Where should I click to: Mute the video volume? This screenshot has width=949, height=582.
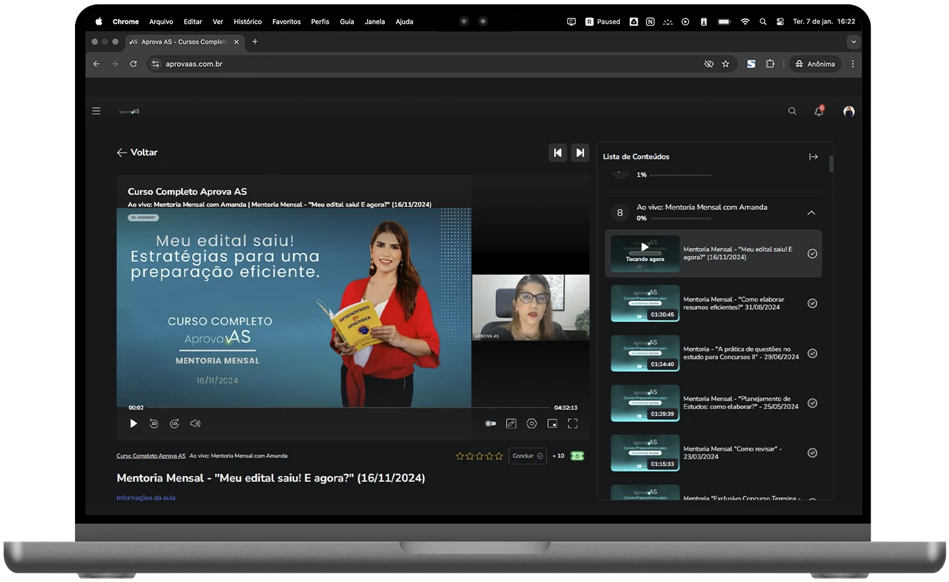(x=195, y=424)
